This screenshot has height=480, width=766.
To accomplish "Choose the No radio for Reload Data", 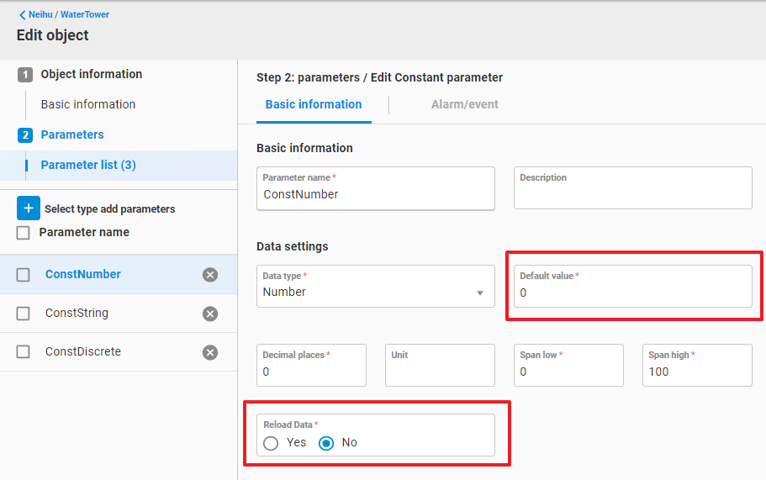I will pyautogui.click(x=326, y=443).
